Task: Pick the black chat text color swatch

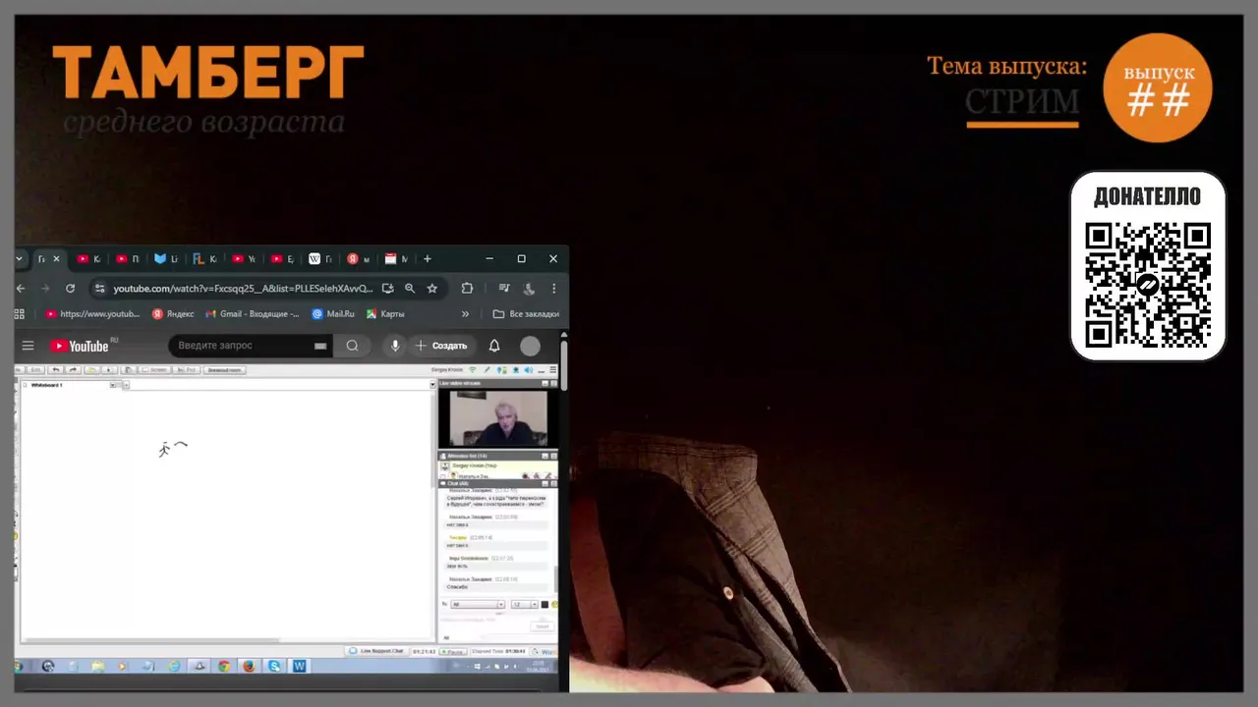Action: (x=544, y=605)
